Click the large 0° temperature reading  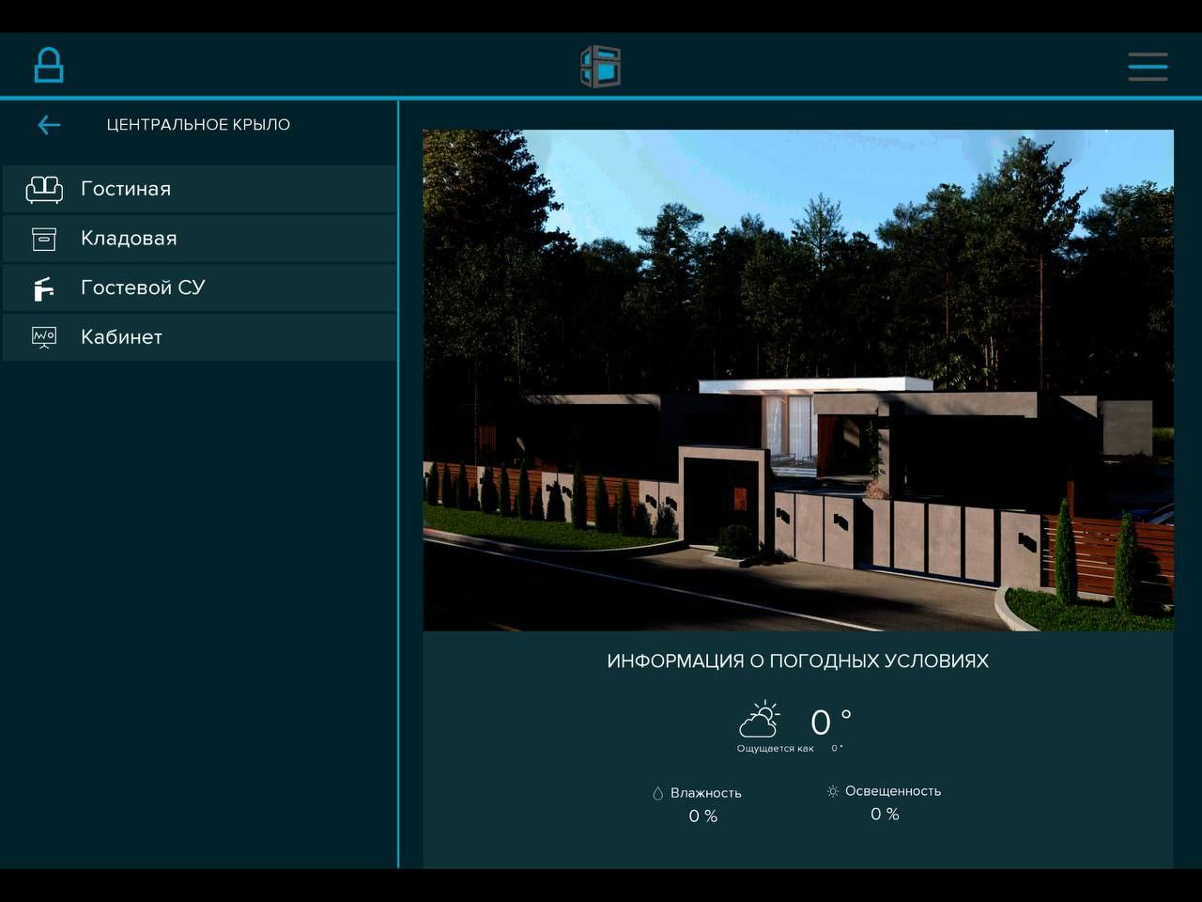(x=829, y=723)
